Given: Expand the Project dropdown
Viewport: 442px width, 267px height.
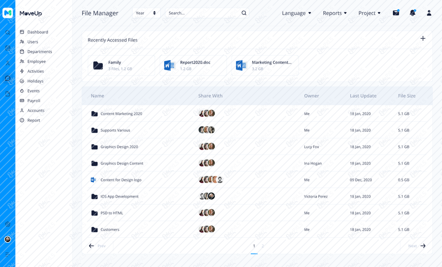Looking at the screenshot, I should tap(369, 13).
